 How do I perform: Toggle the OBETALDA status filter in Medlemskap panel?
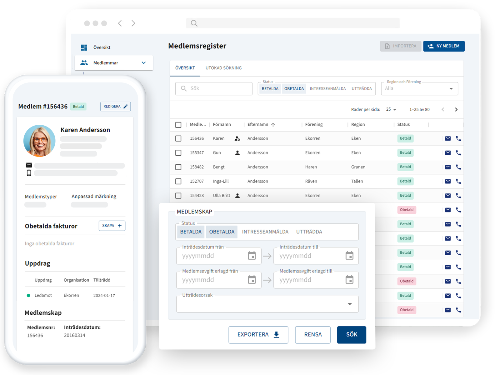click(222, 232)
